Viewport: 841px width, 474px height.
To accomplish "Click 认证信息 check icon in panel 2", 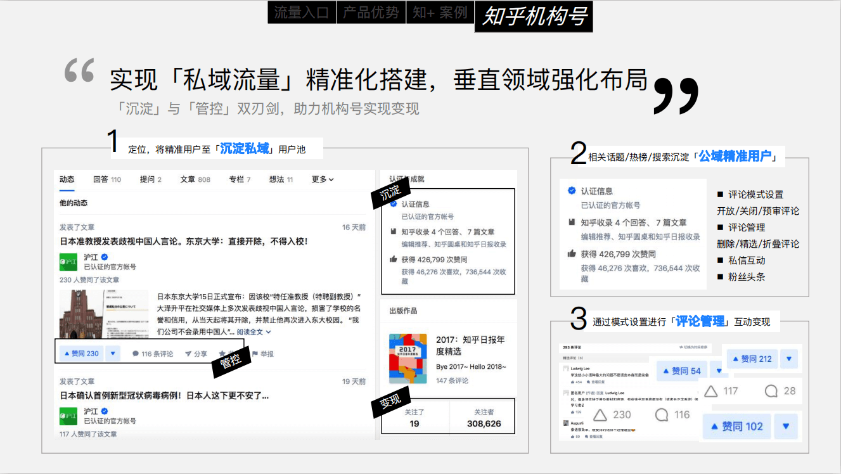I will click(572, 191).
